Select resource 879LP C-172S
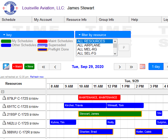The width and height of the screenshot is (168, 139). [23, 98]
